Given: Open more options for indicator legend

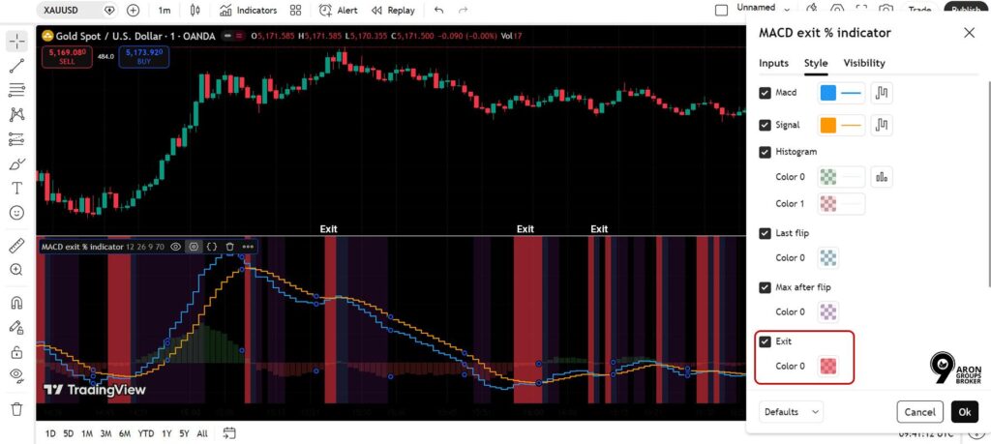Looking at the screenshot, I should (x=248, y=247).
